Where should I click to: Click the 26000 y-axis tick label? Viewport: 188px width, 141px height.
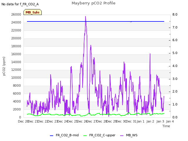[x=16, y=14]
